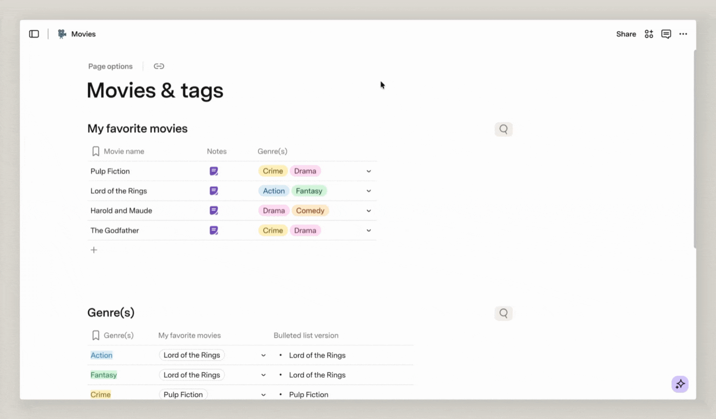Click Pulp Fiction chip in Crime row
This screenshot has height=419, width=716.
point(183,395)
